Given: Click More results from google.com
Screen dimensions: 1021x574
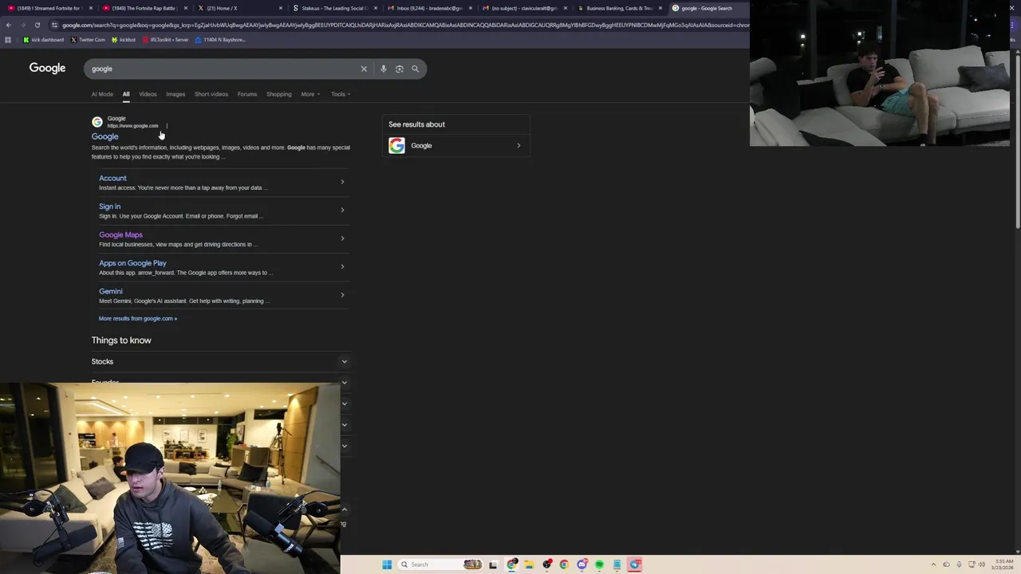Looking at the screenshot, I should pos(138,319).
